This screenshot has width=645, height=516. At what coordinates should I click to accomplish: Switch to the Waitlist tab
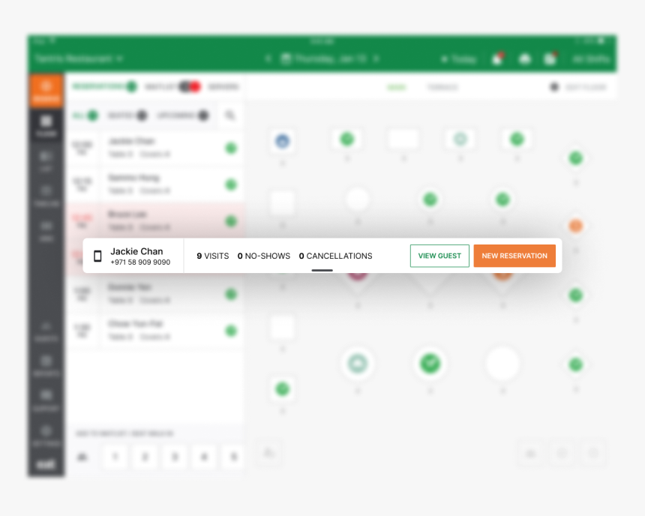pyautogui.click(x=172, y=87)
